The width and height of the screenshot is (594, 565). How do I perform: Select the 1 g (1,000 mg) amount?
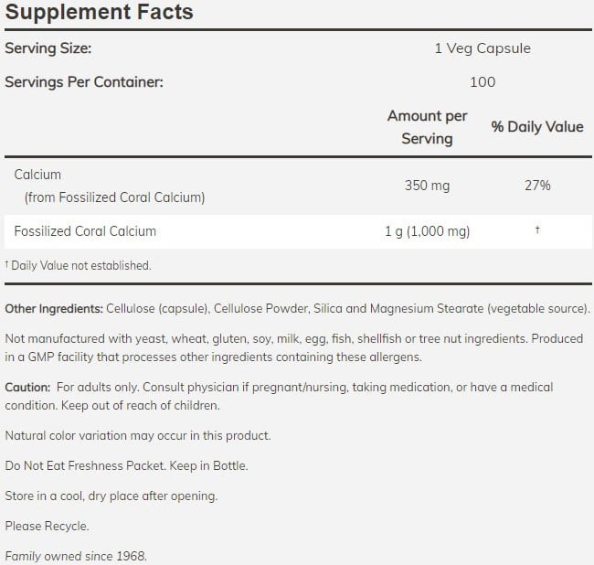click(x=427, y=231)
